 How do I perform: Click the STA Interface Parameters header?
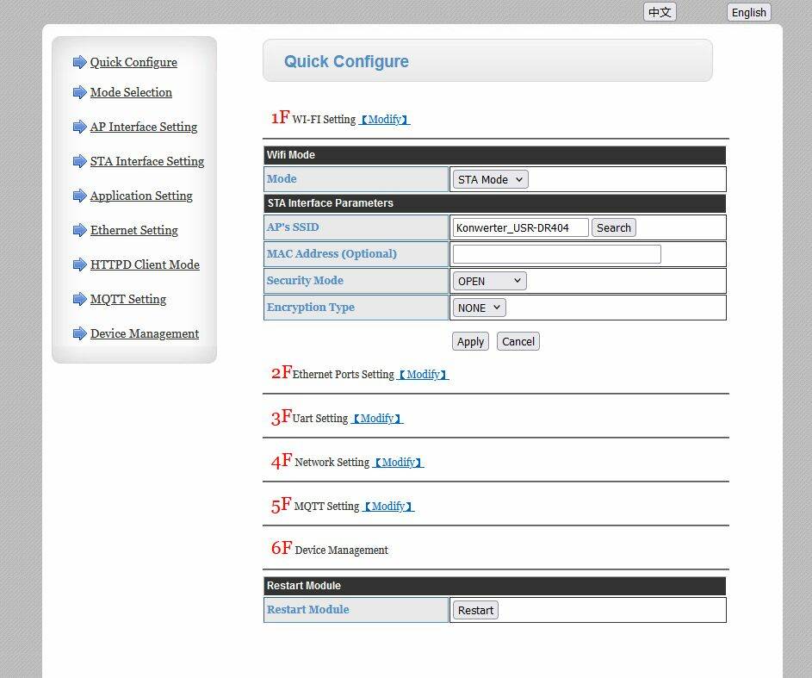click(494, 203)
